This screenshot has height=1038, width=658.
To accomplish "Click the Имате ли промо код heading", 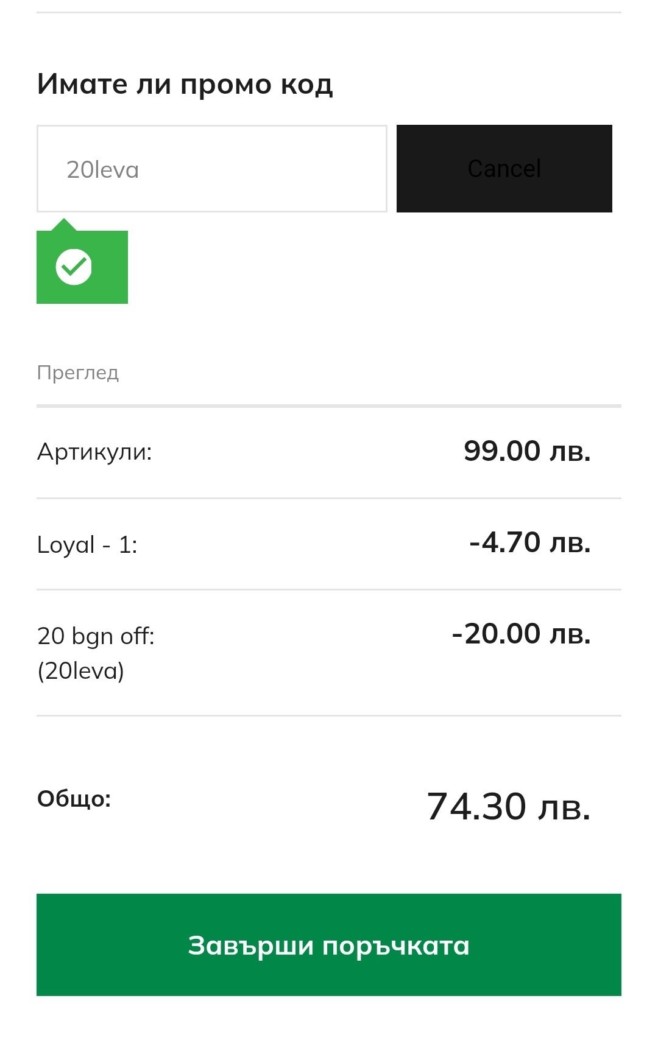I will point(185,84).
